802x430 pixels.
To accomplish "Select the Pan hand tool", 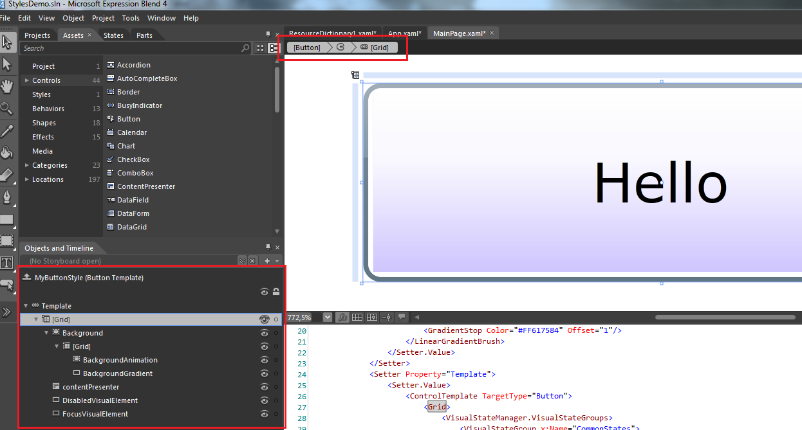I will [x=7, y=87].
